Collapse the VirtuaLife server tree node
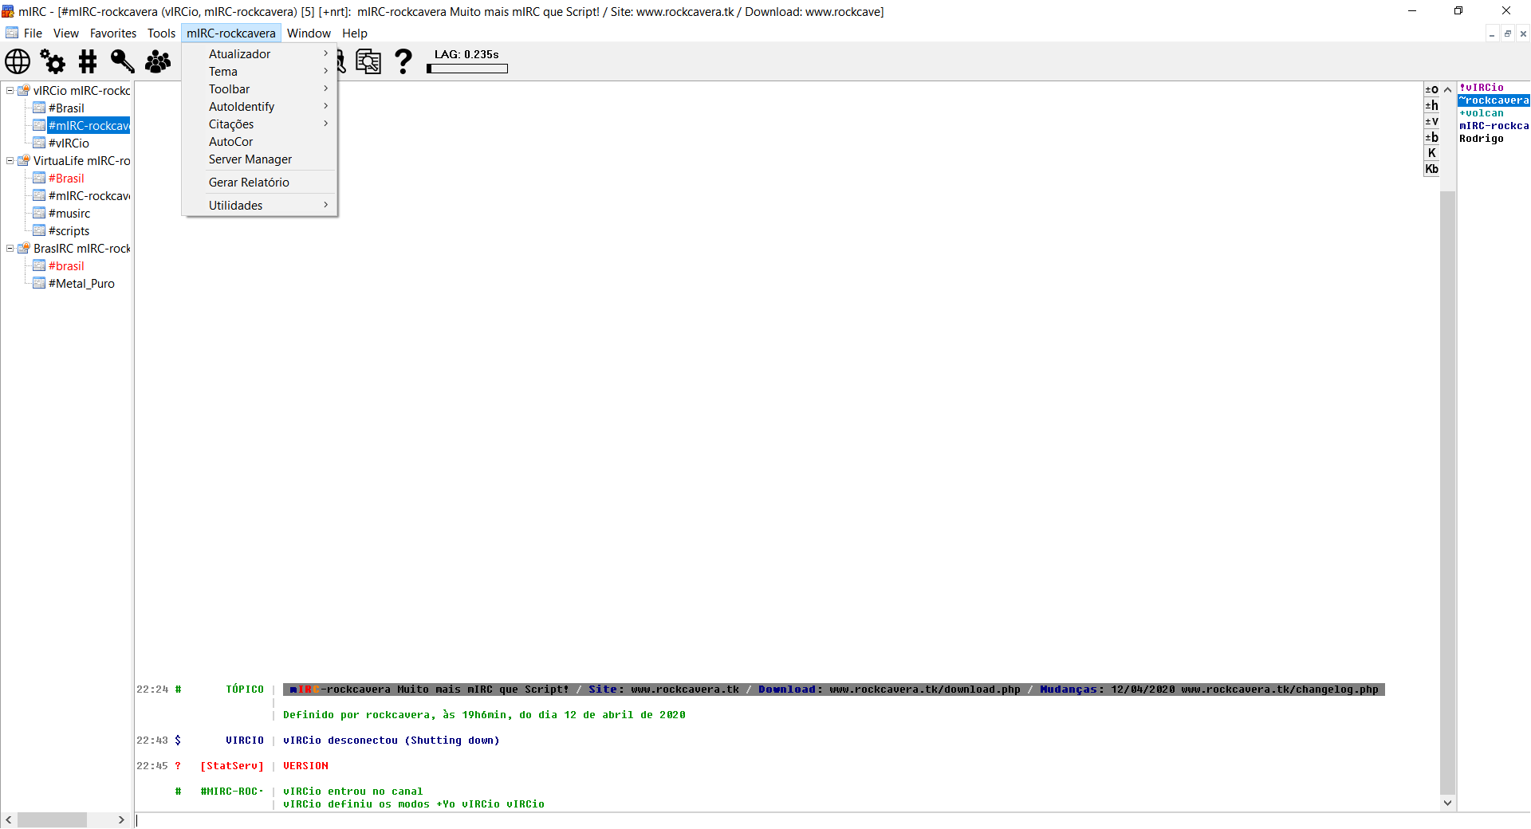1531x829 pixels. coord(10,160)
